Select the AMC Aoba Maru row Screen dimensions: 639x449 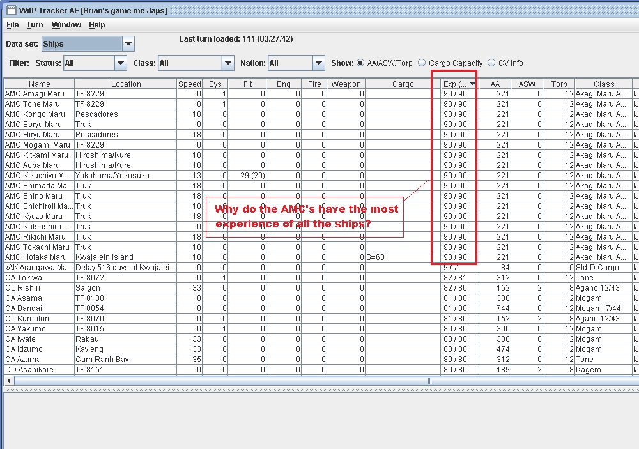321,165
